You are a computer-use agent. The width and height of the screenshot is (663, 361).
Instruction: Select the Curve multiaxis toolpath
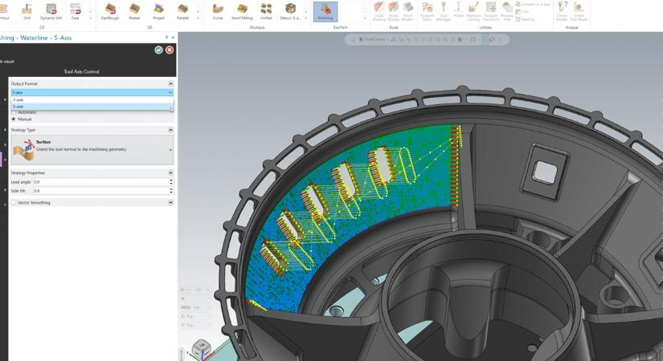(218, 11)
